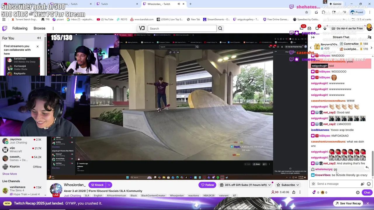Open the bandlab.com bookmark
This screenshot has width=374, height=210.
coord(142,20)
